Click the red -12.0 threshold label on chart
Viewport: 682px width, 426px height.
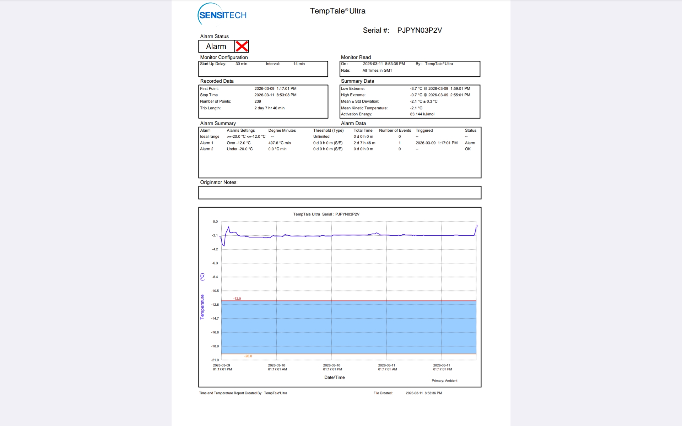[x=237, y=299]
